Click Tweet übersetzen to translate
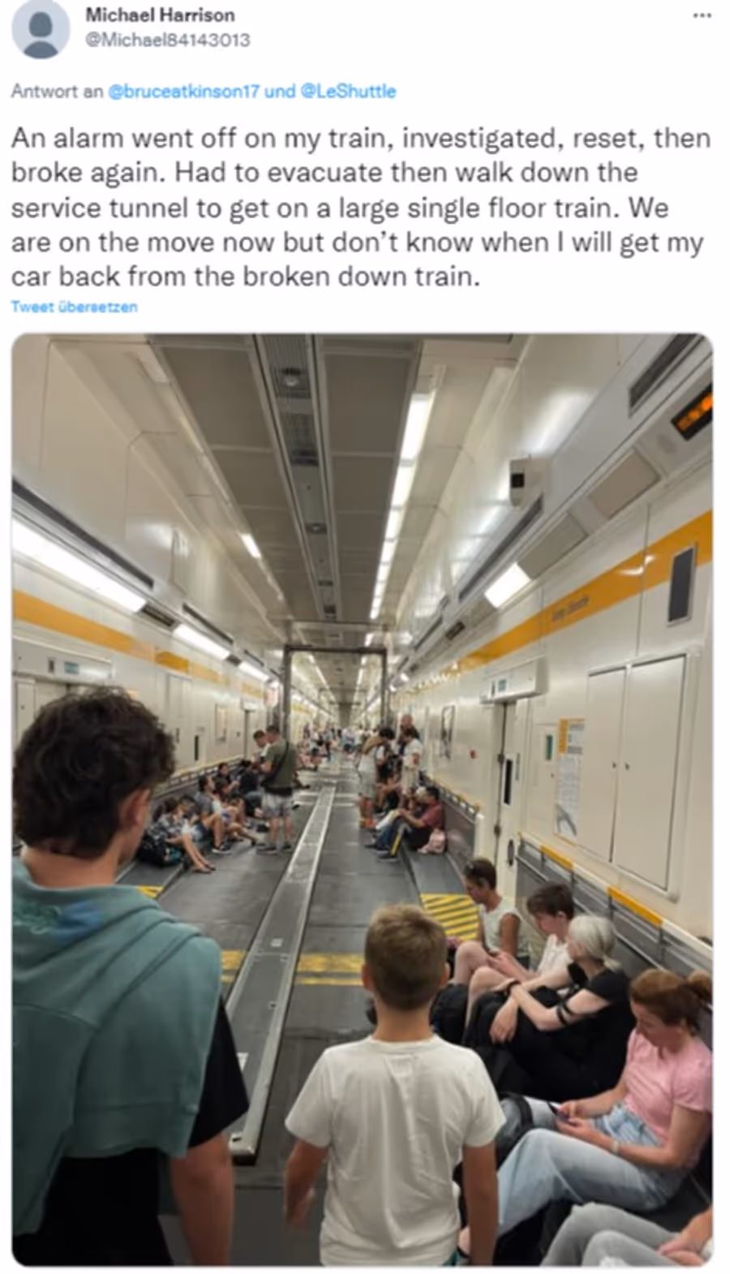Viewport: 730px width, 1274px height. pos(74,306)
